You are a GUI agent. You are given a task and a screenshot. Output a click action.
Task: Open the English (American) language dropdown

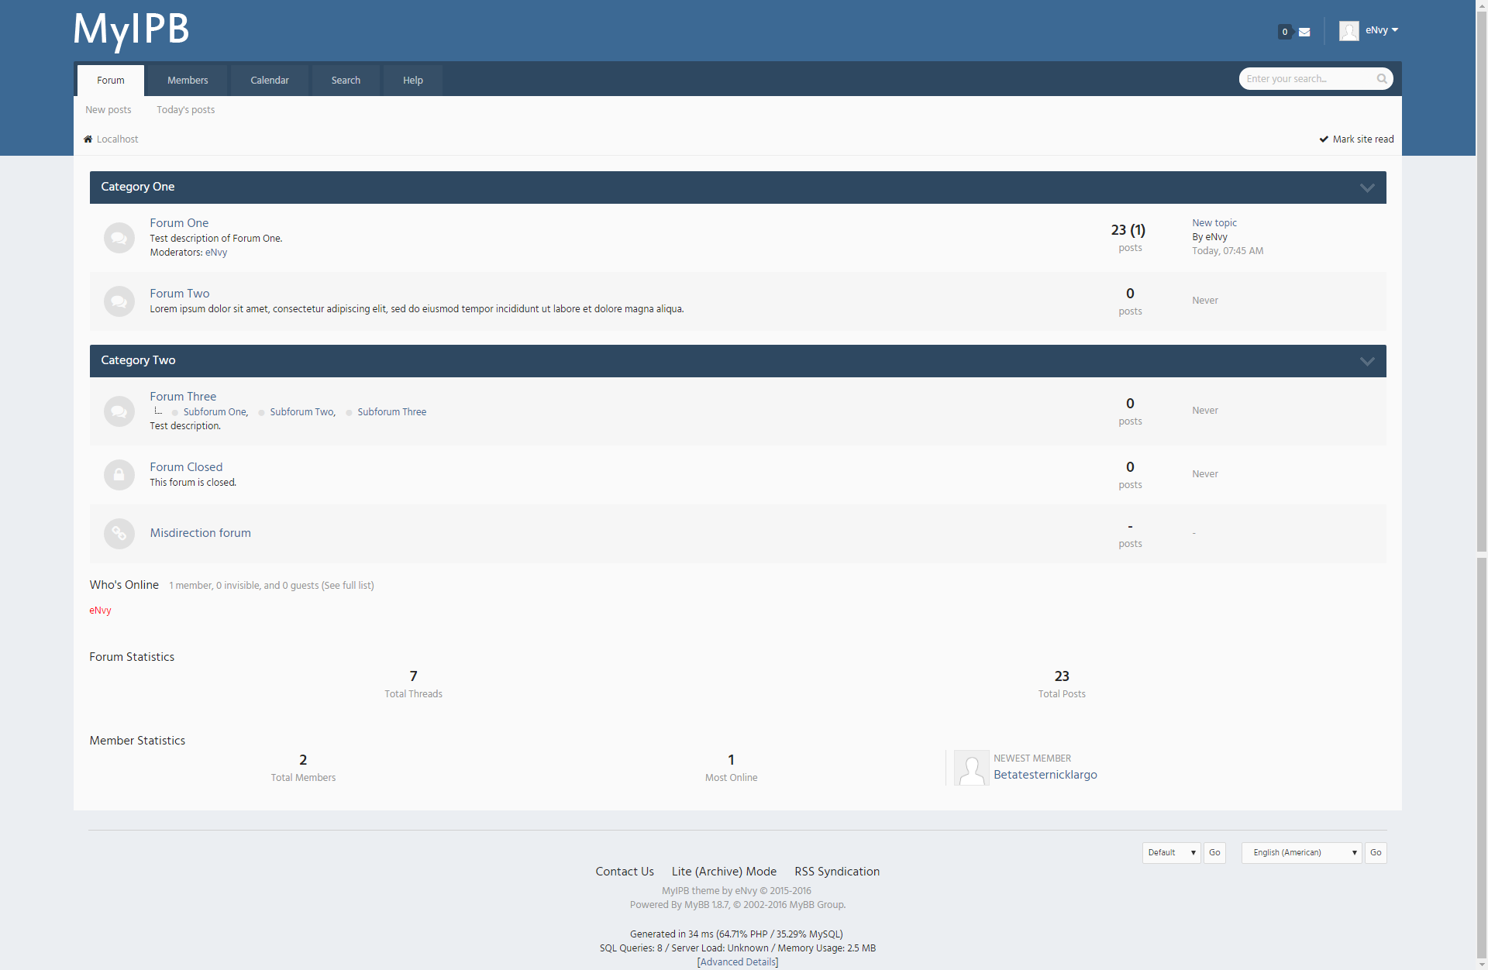(x=1301, y=852)
